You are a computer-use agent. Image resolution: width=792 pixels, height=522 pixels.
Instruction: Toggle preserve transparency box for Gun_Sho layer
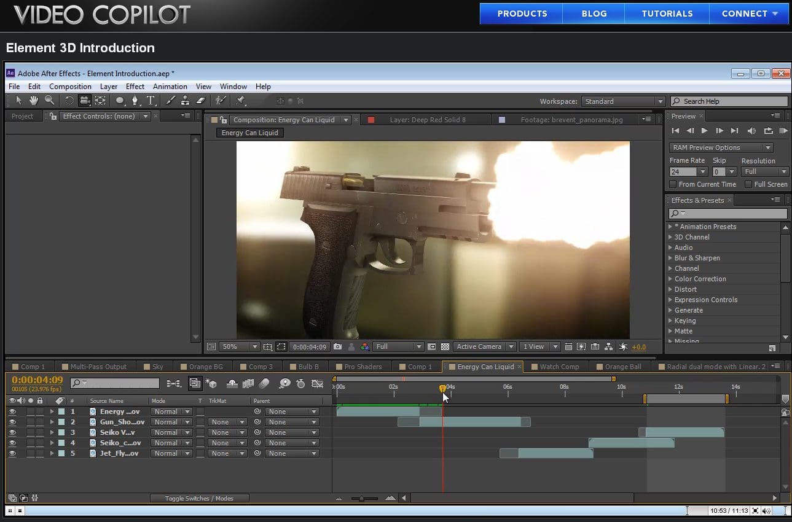tap(200, 422)
